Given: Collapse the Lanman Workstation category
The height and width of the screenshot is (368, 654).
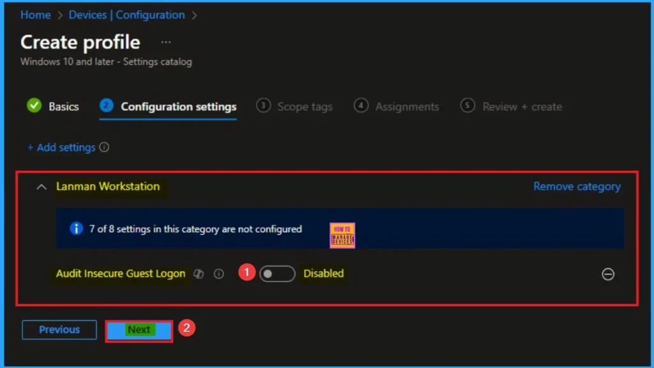Looking at the screenshot, I should pyautogui.click(x=42, y=187).
